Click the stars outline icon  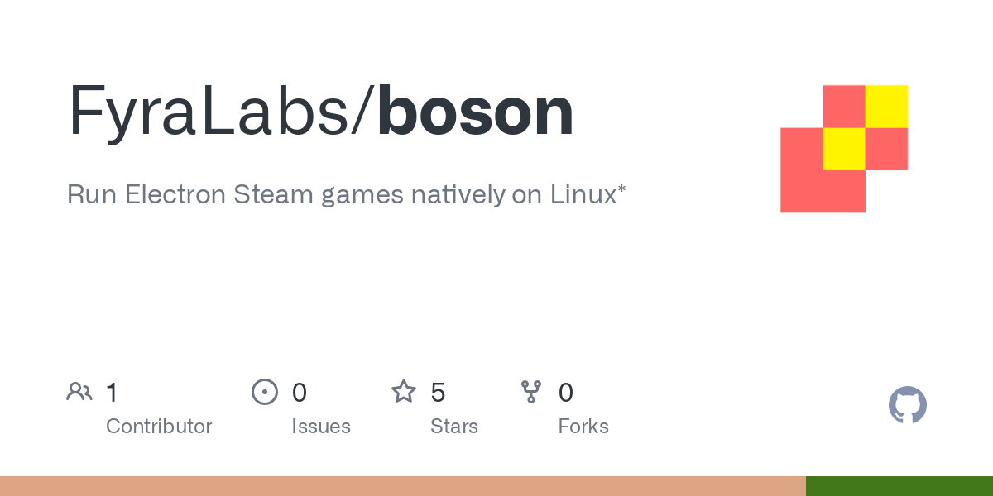point(404,391)
